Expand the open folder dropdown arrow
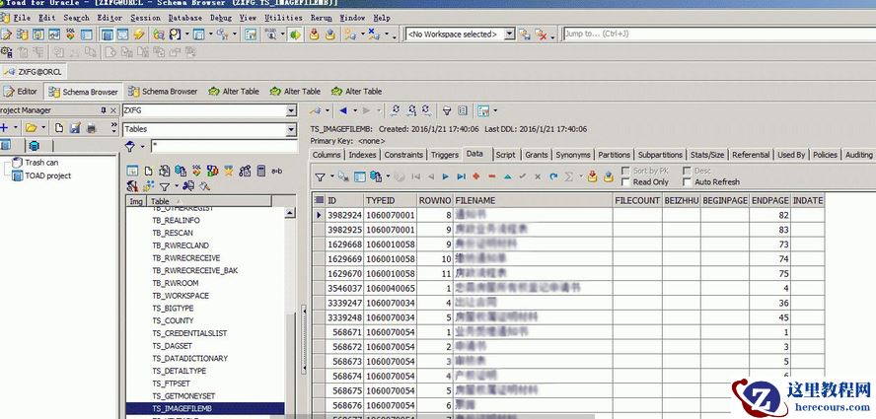This screenshot has width=876, height=419. (x=43, y=128)
